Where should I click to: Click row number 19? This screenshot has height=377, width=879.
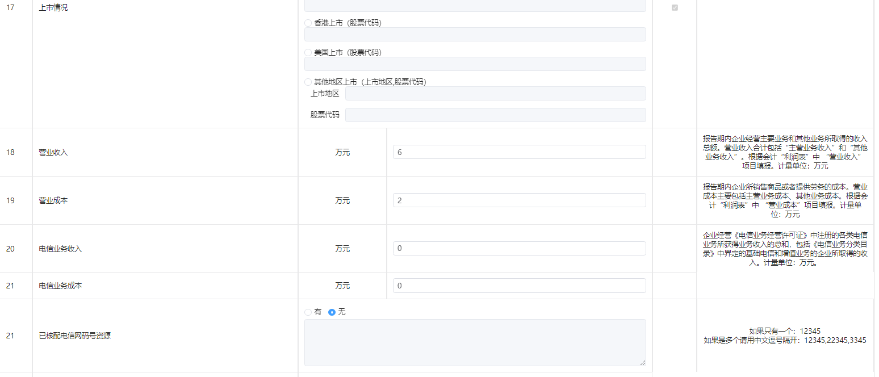tap(10, 200)
